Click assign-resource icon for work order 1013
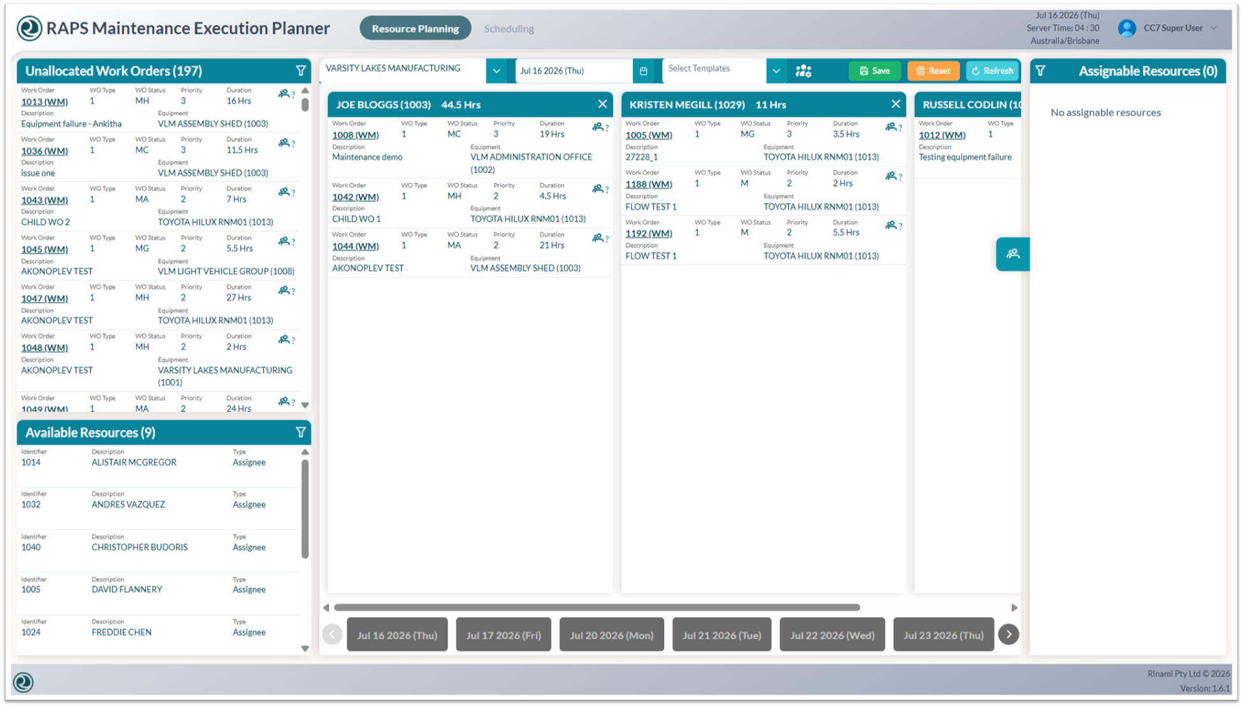Image resolution: width=1243 pixels, height=707 pixels. pos(286,94)
